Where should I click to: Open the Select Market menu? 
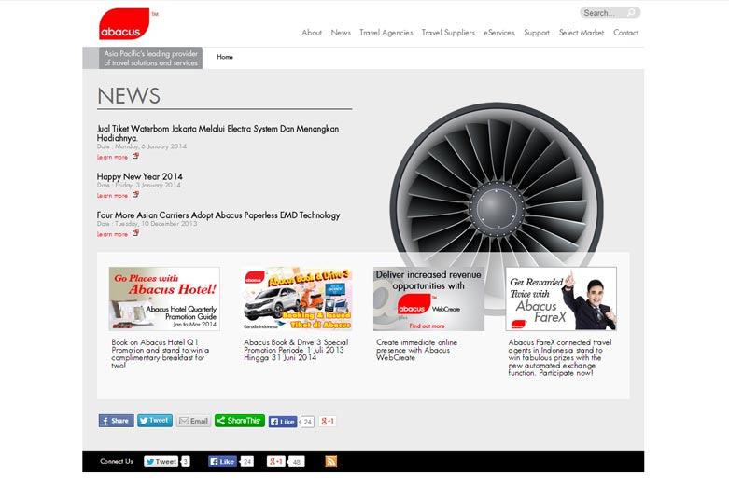click(582, 33)
